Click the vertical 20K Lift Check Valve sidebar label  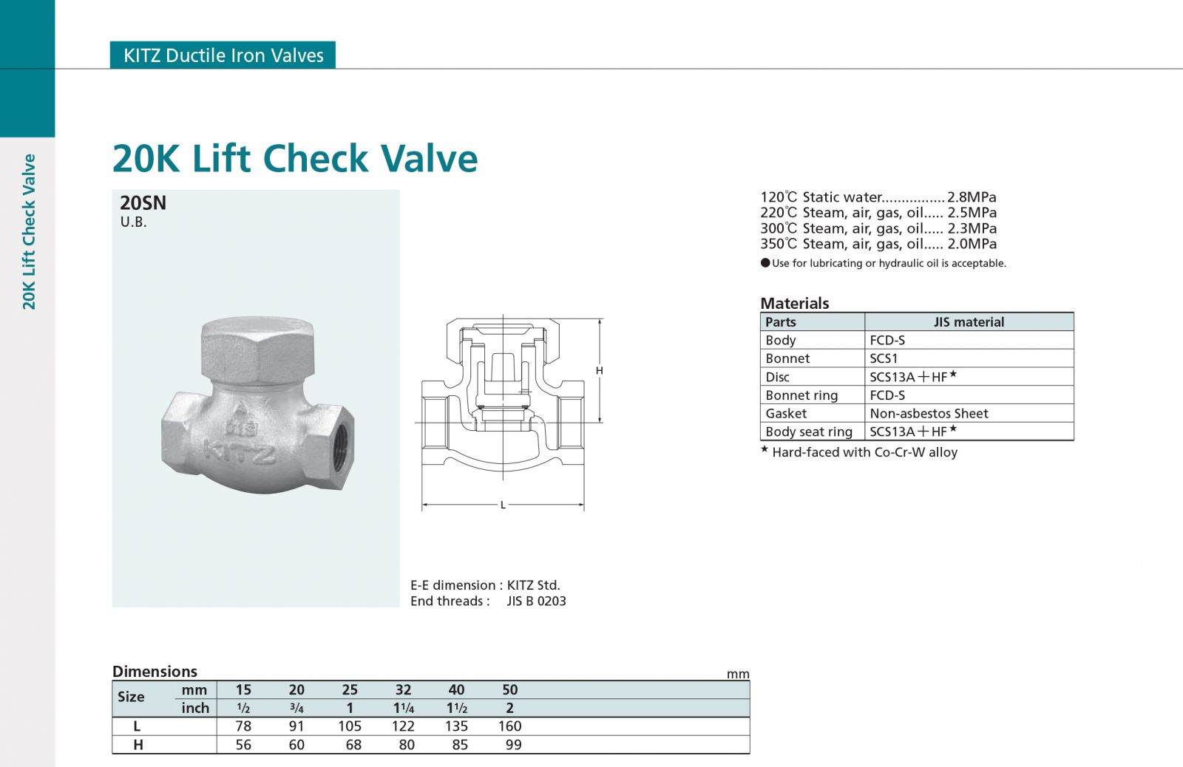[29, 231]
